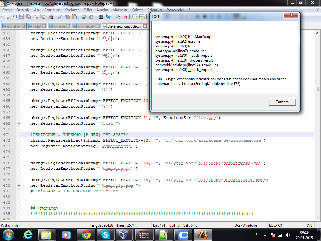The image size is (321, 241).
Task: Close the playersettingmodule.py tab
Action: [x=145, y=26]
